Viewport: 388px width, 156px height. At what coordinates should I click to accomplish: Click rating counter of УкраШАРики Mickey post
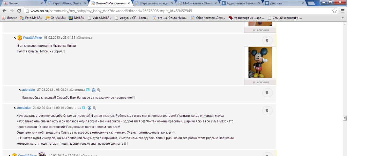point(267,40)
